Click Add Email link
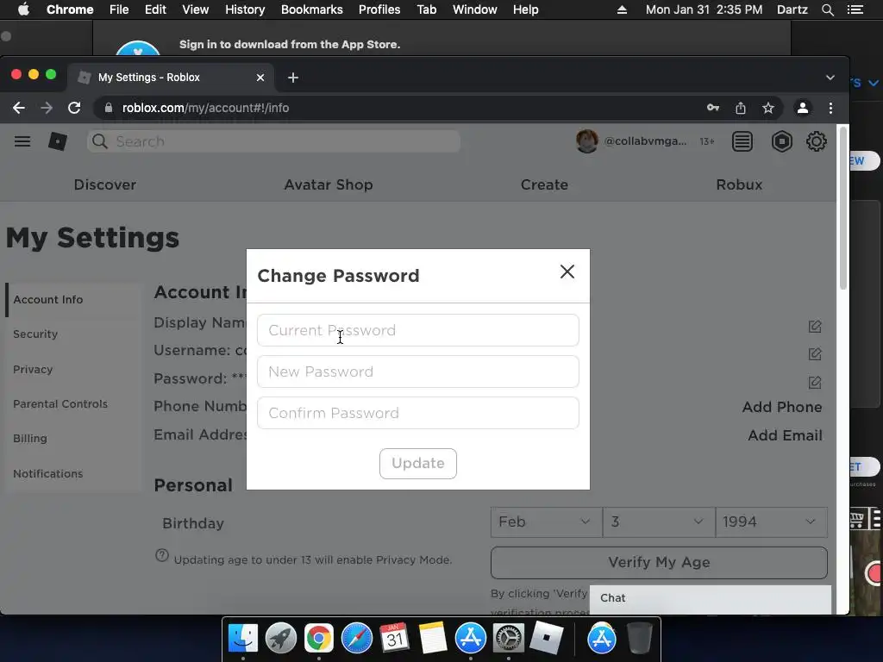Viewport: 883px width, 662px height. pyautogui.click(x=785, y=435)
